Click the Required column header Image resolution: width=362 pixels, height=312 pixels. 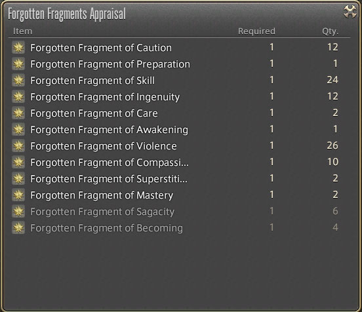point(256,31)
